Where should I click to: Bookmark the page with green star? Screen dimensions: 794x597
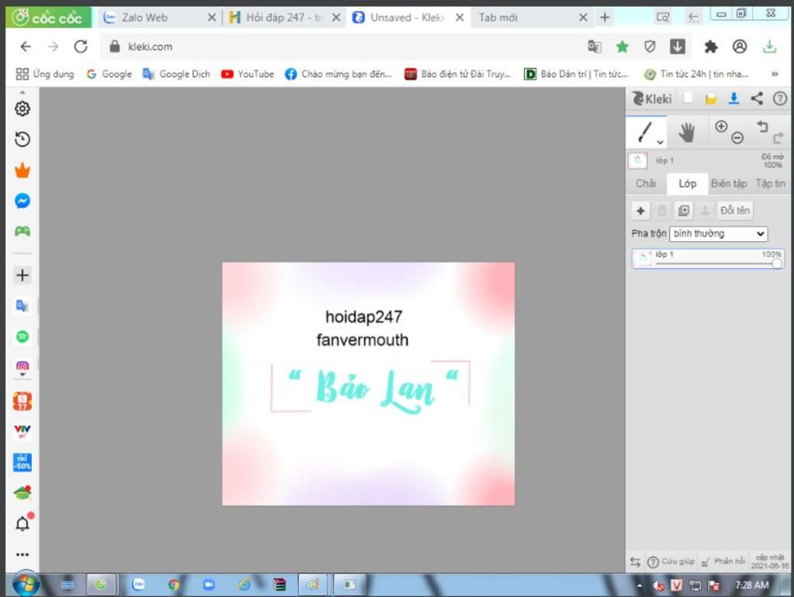pyautogui.click(x=623, y=47)
